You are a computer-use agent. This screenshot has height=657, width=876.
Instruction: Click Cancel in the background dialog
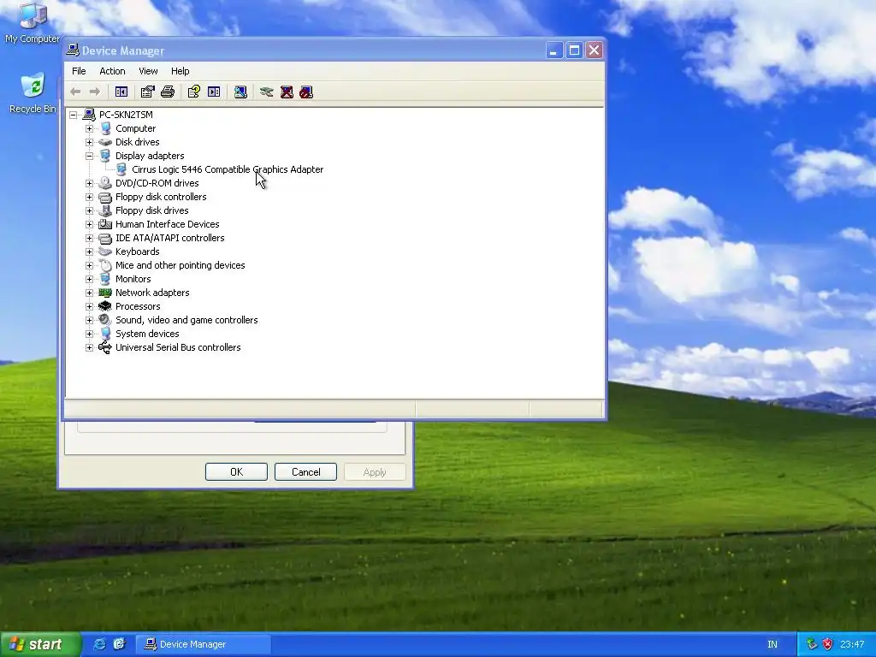pyautogui.click(x=305, y=472)
